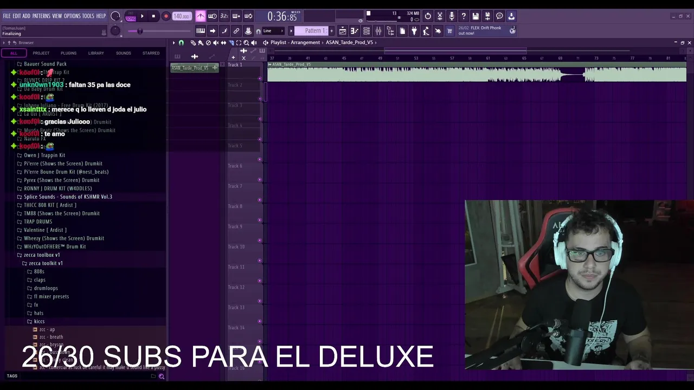Open typing keyboard to piano option
Screen dimensions: 694x390
pyautogui.click(x=201, y=31)
